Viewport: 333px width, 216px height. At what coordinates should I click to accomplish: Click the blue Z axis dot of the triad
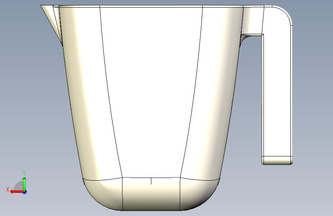point(25,192)
